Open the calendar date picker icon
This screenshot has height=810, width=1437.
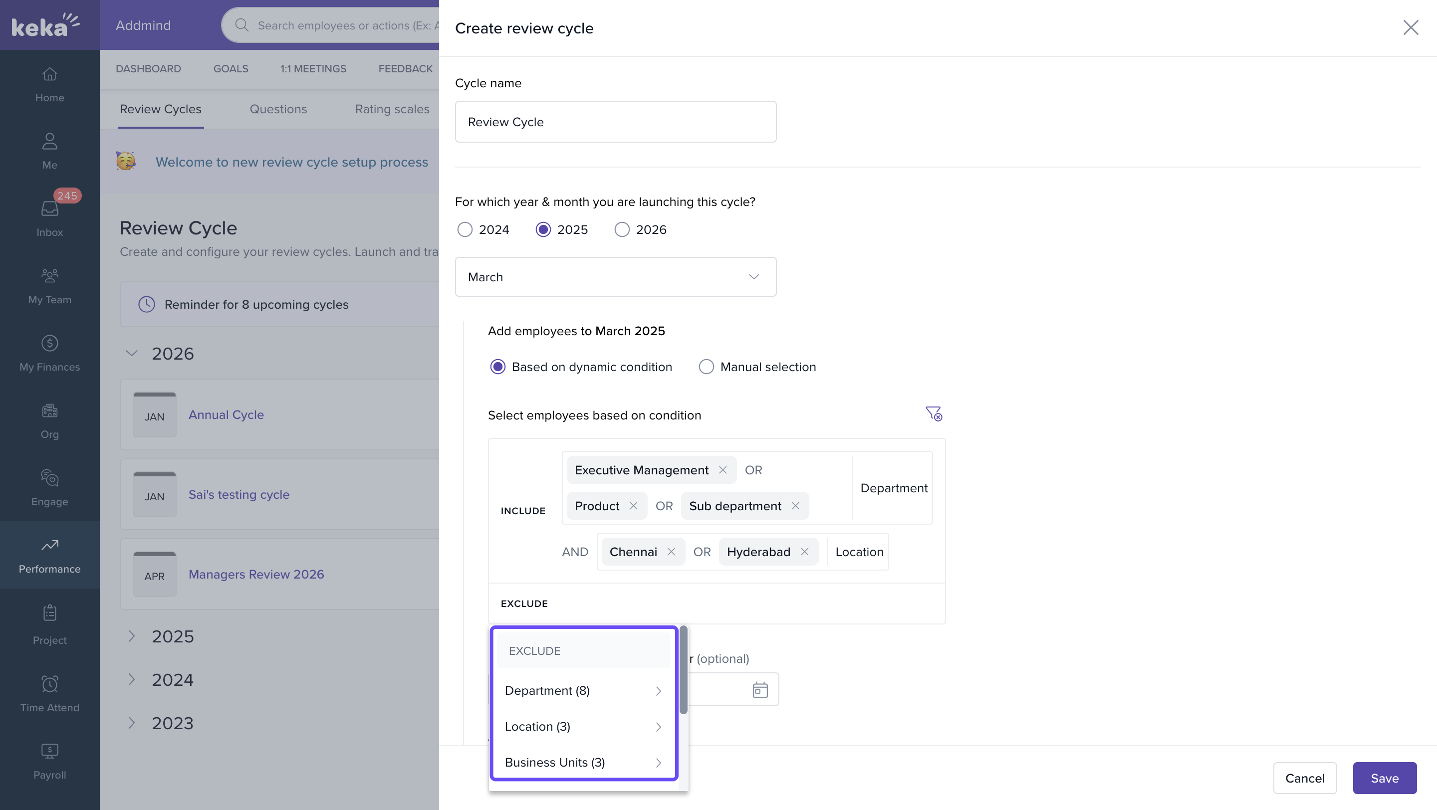tap(760, 690)
